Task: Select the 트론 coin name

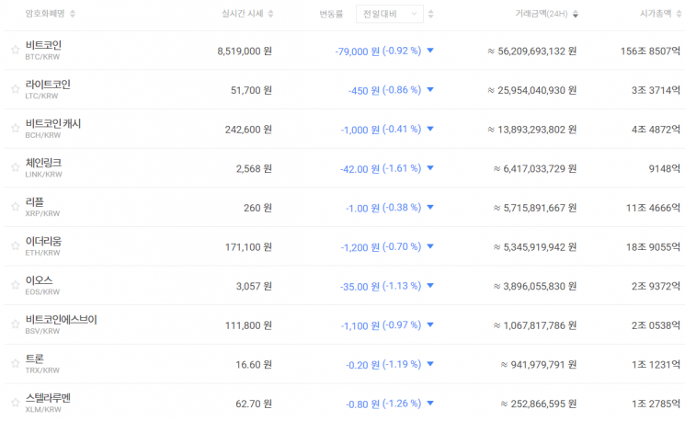Action: tap(35, 359)
